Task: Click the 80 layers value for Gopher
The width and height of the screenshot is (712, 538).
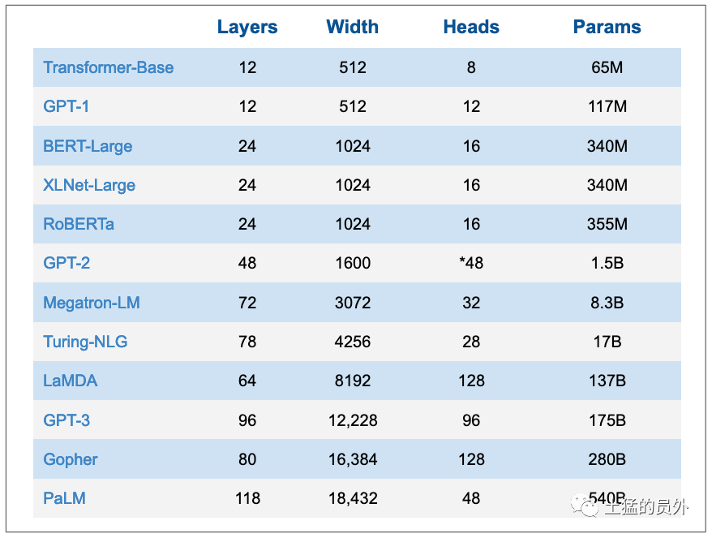Action: tap(247, 459)
